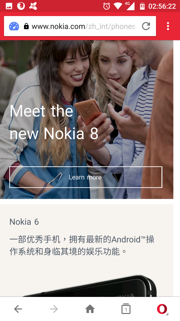Tap the alarm clock status icon
This screenshot has width=180, height=321.
click(x=106, y=6)
